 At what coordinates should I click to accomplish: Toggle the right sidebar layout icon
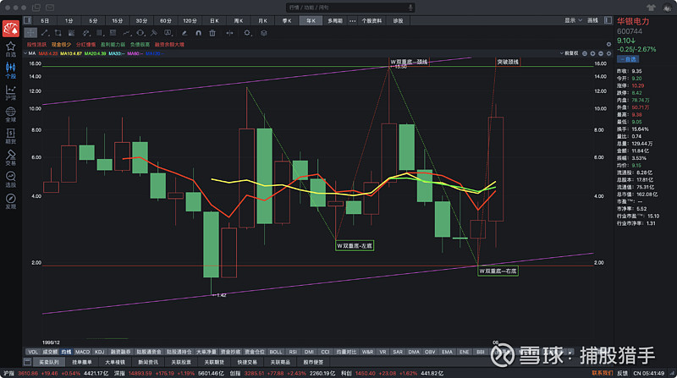pyautogui.click(x=608, y=20)
